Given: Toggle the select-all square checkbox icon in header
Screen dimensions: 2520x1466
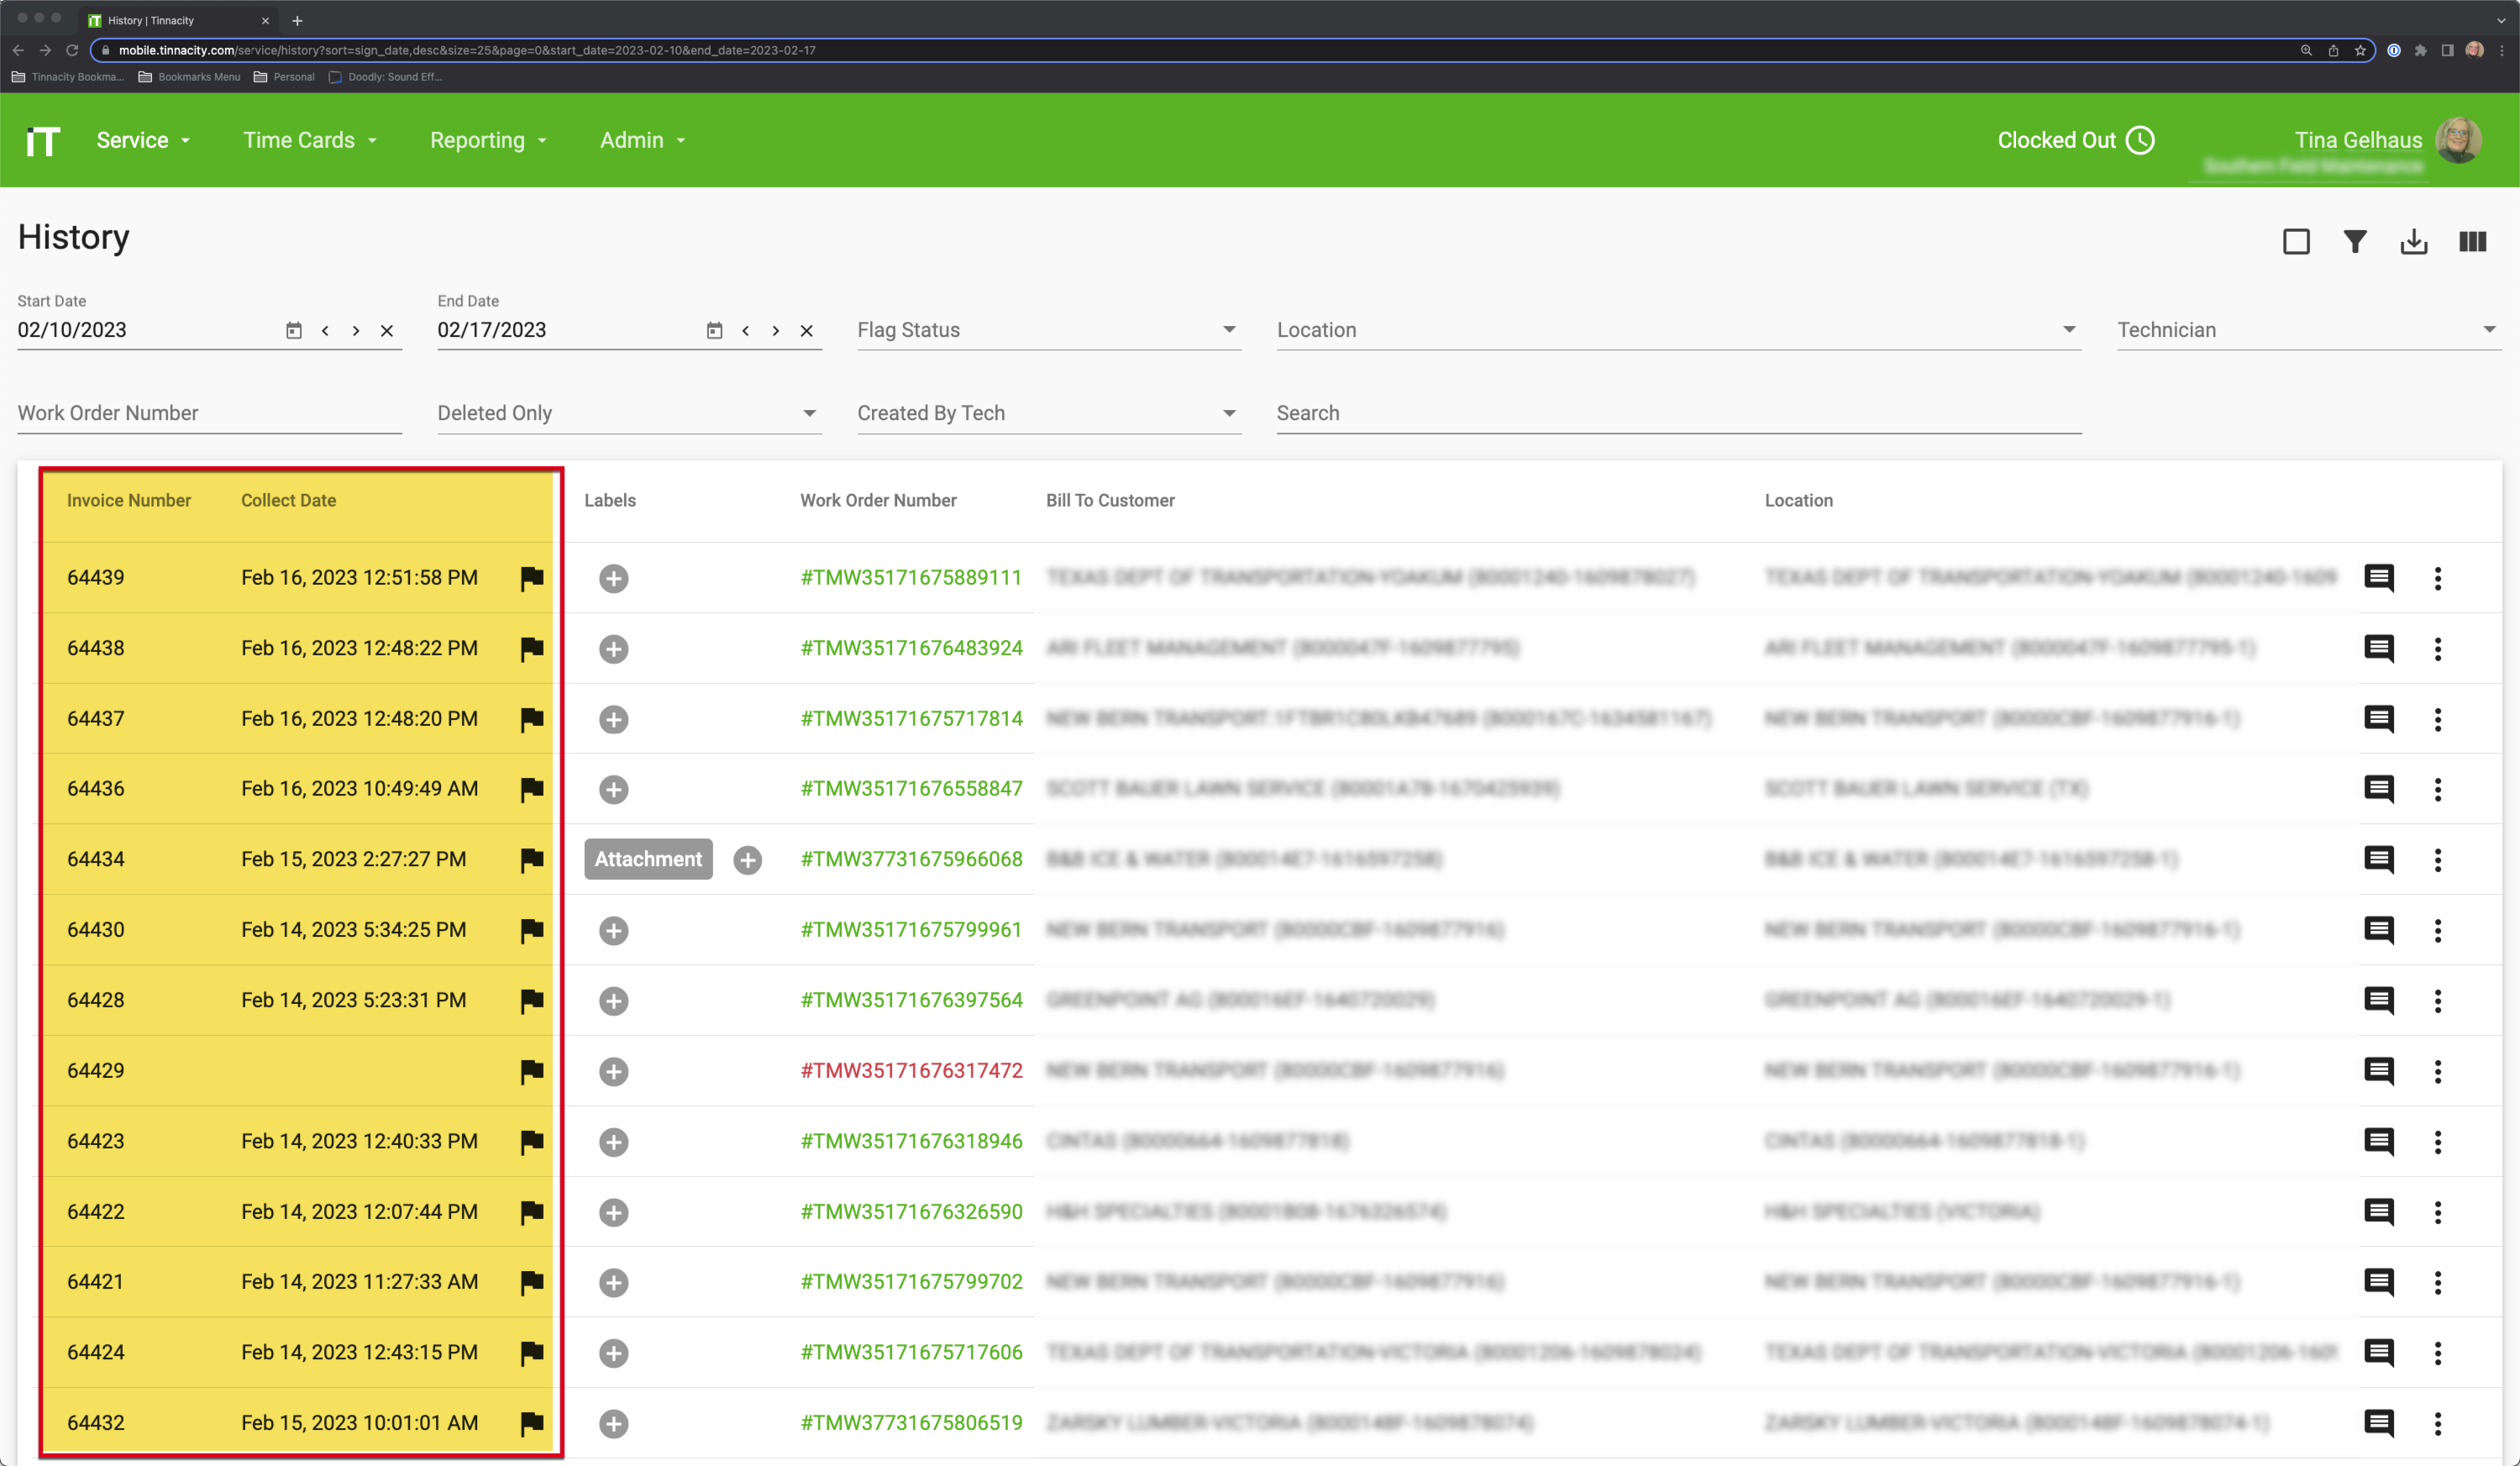Looking at the screenshot, I should [2296, 242].
